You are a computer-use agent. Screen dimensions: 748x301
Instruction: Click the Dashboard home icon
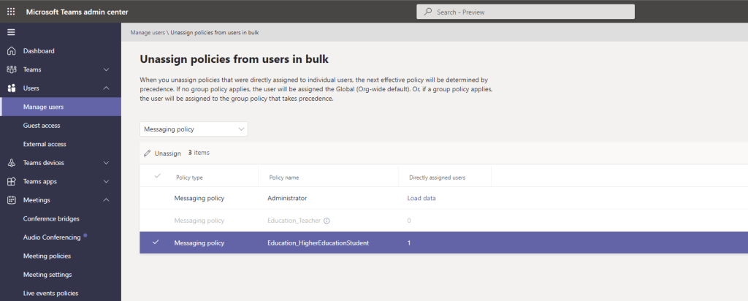click(11, 51)
